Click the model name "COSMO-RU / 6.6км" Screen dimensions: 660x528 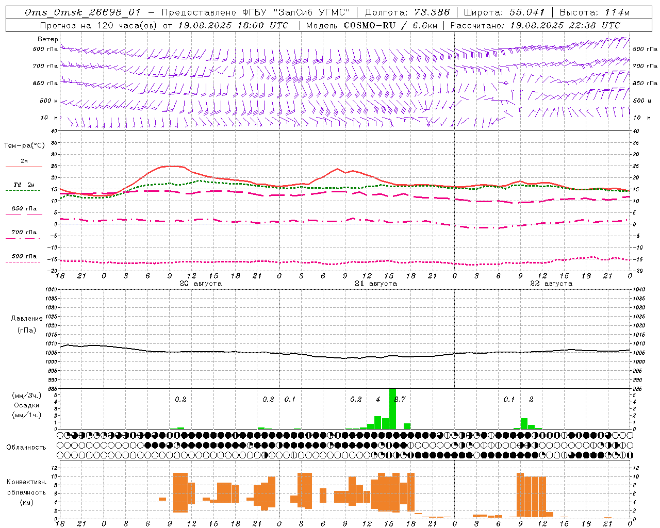(x=391, y=25)
